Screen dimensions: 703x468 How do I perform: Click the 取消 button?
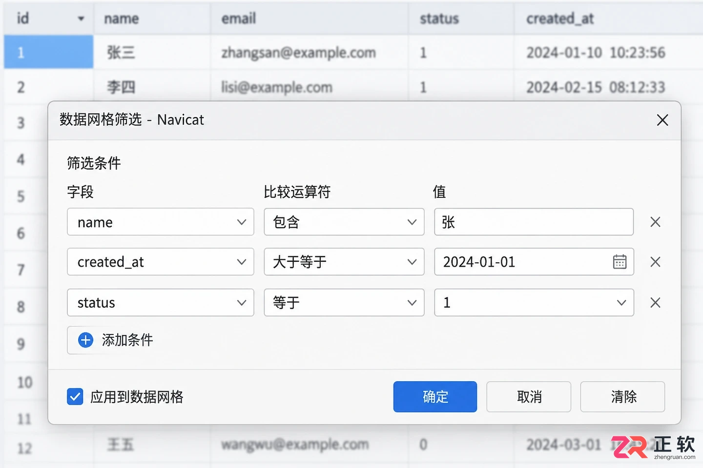coord(529,397)
